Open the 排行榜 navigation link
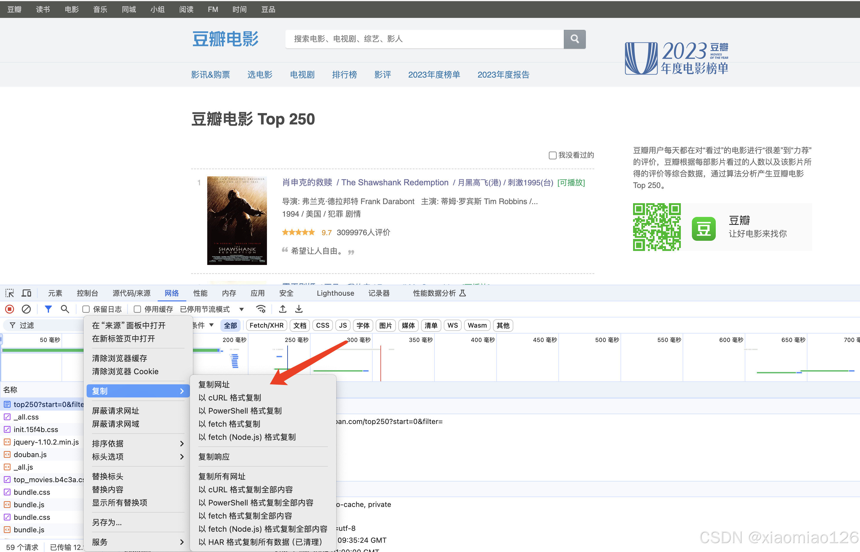Screen dimensions: 860x552 [344, 75]
